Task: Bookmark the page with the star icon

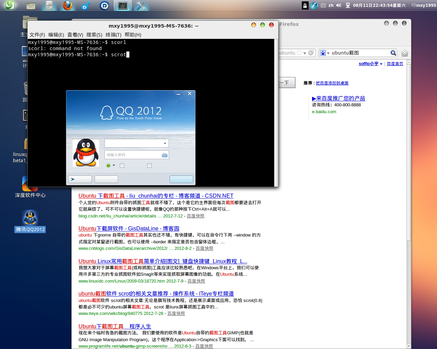Action: 299,53
